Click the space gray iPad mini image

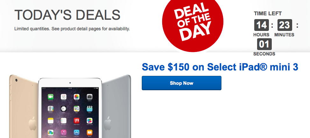coord(116,106)
